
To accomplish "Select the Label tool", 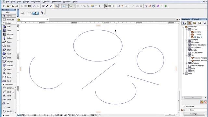I will pyautogui.click(x=8, y=99).
